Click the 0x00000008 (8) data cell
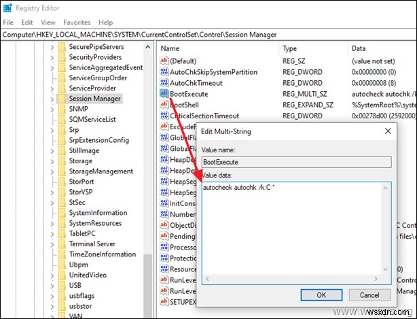 [x=374, y=83]
